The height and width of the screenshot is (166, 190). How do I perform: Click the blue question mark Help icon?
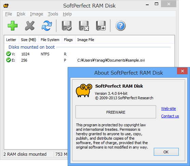click(120, 26)
